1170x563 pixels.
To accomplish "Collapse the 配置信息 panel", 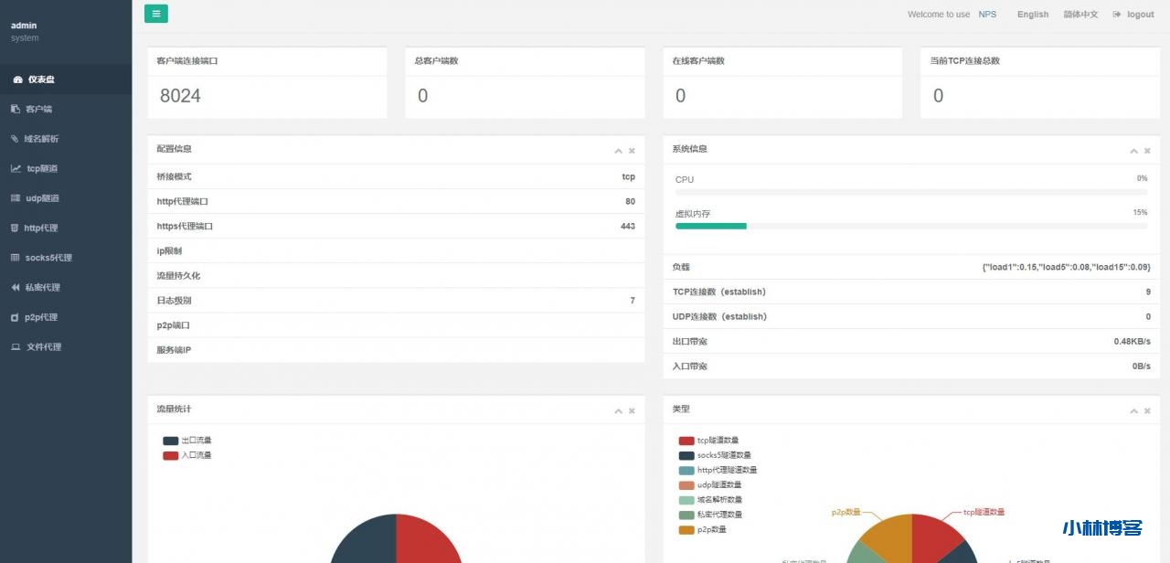I will (x=618, y=151).
